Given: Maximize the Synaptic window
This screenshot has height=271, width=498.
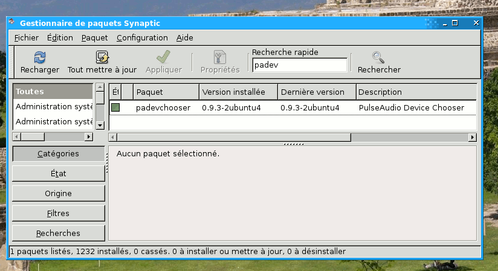Looking at the screenshot, I should 455,23.
